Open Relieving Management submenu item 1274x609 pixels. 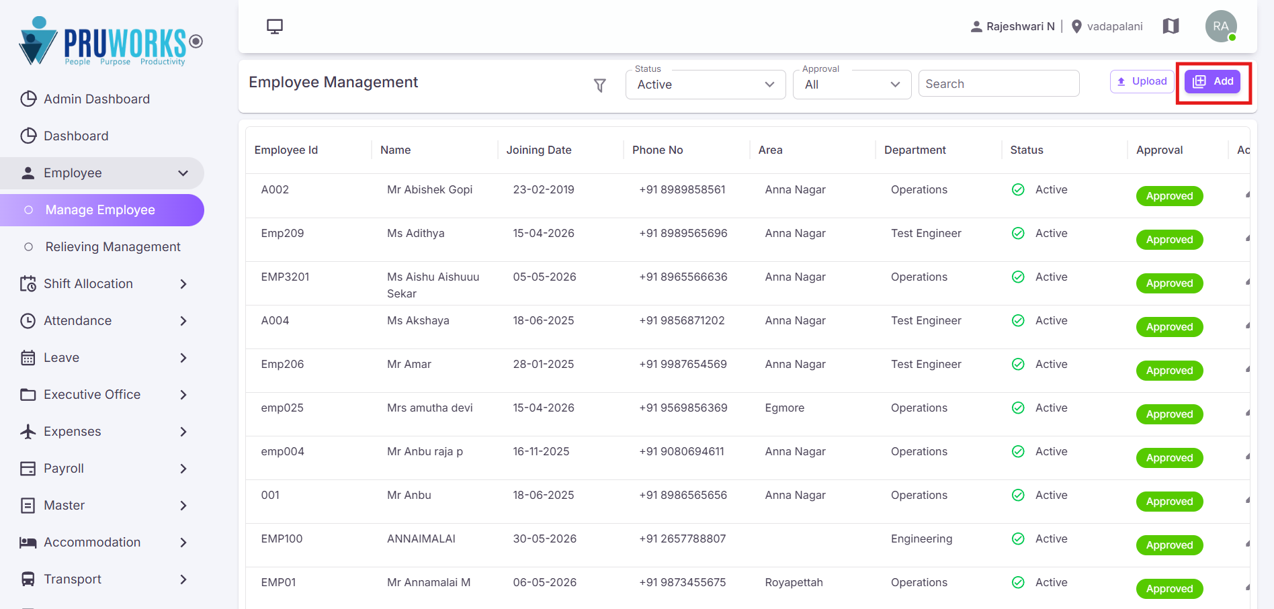click(102, 247)
